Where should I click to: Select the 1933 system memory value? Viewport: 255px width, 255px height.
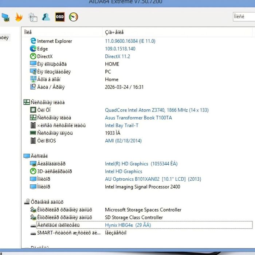click(x=113, y=133)
